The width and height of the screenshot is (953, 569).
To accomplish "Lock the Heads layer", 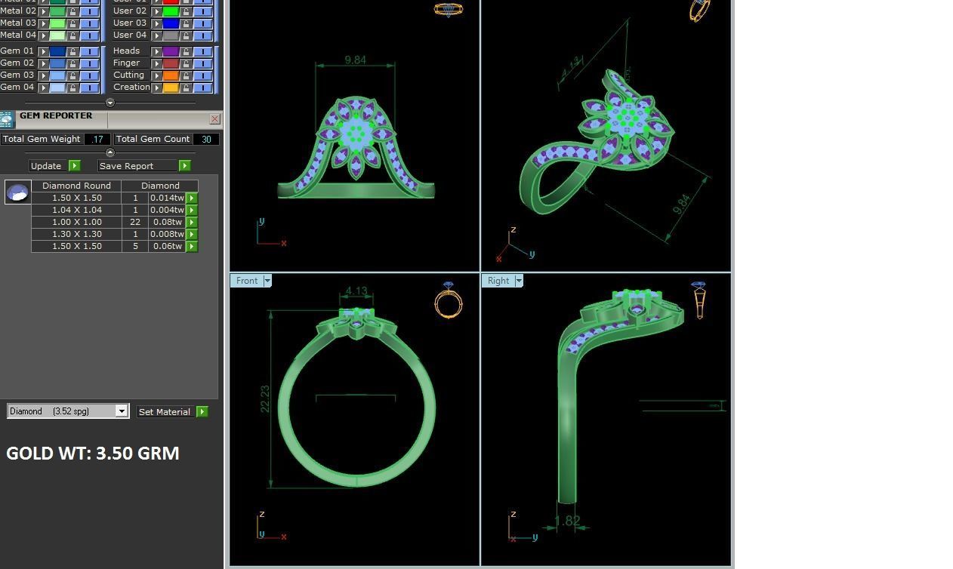I will (186, 51).
